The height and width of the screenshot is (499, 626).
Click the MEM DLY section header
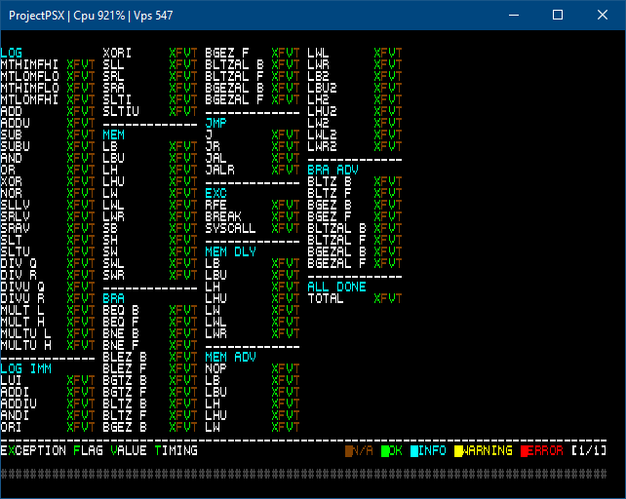(x=230, y=251)
